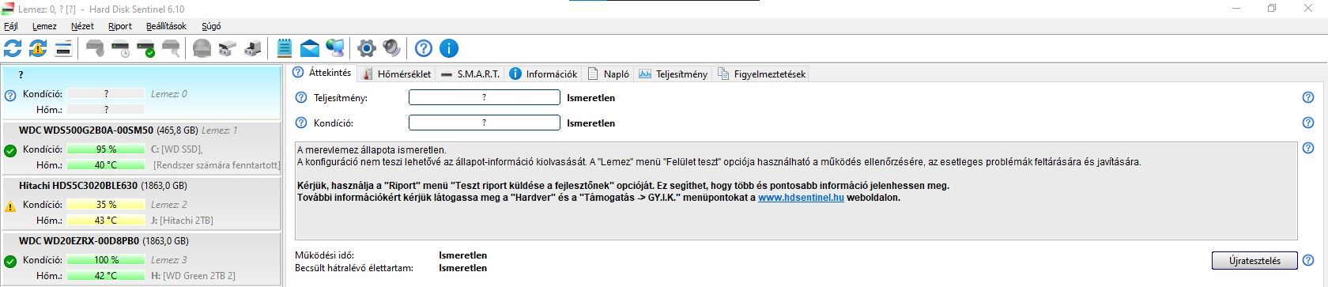The image size is (1328, 287).
Task: Click the speaker sound icon
Action: tap(391, 48)
